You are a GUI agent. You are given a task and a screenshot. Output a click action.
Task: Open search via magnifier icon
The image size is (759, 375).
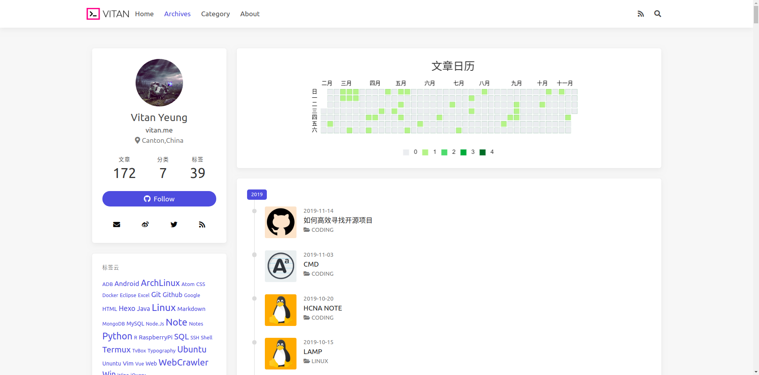coord(657,14)
